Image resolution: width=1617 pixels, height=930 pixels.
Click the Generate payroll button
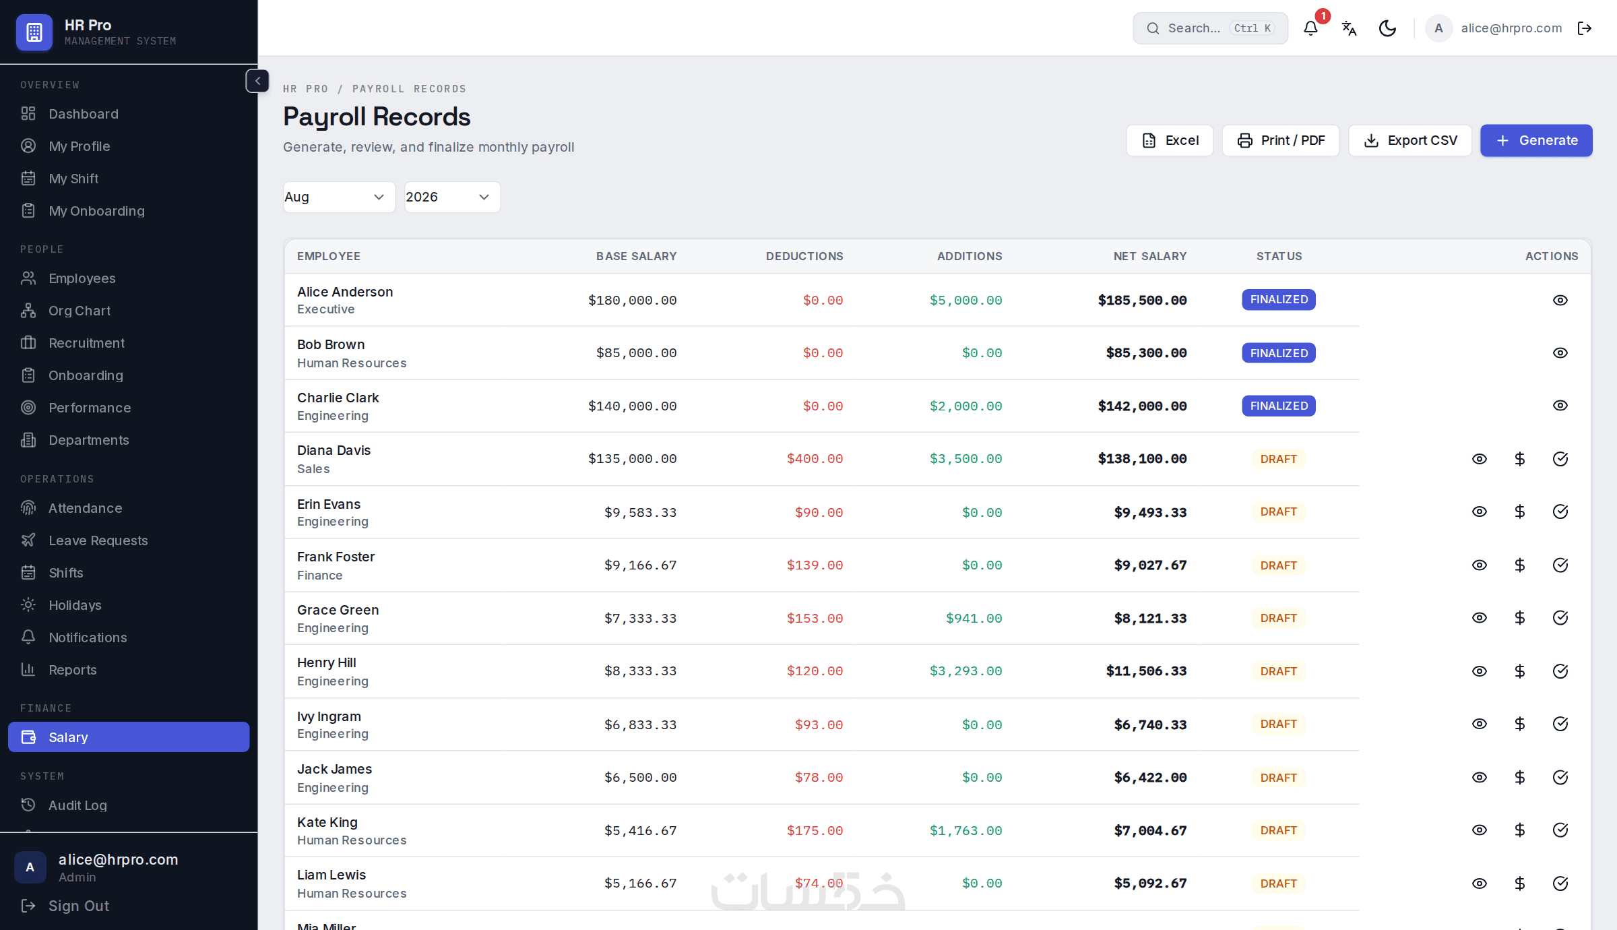[x=1536, y=140]
